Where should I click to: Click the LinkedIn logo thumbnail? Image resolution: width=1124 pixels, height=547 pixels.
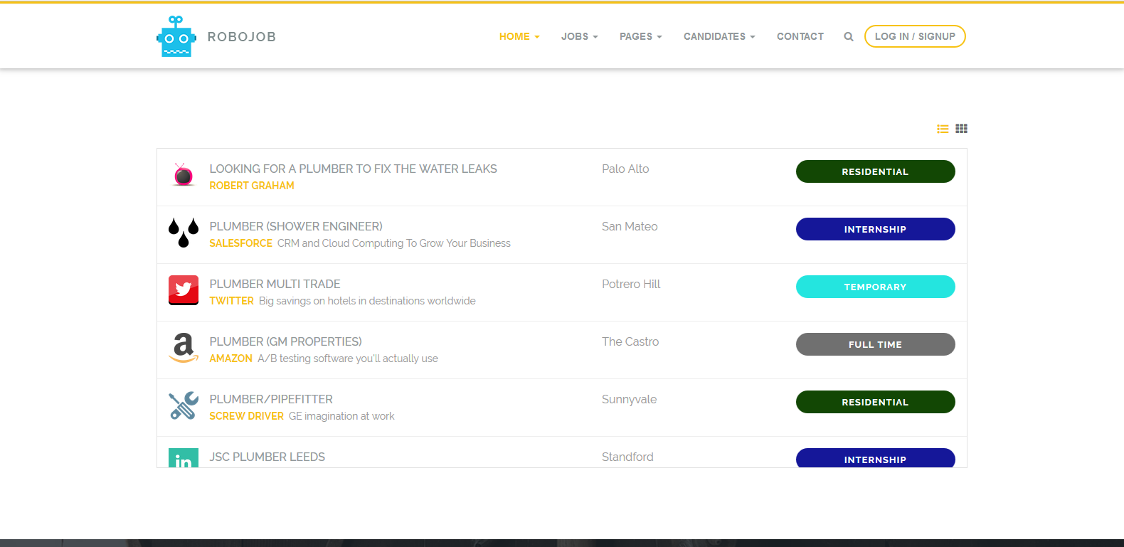point(184,459)
